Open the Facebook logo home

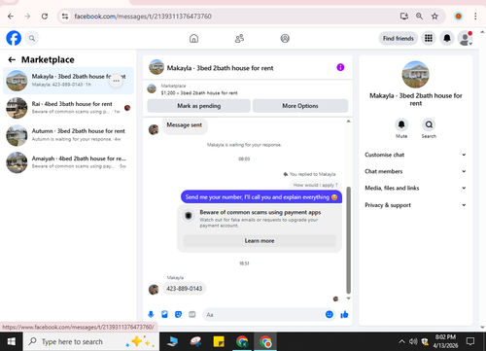[14, 38]
